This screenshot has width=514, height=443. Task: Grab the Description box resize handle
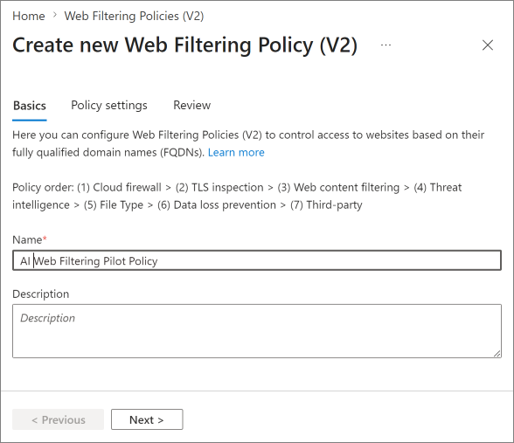497,354
